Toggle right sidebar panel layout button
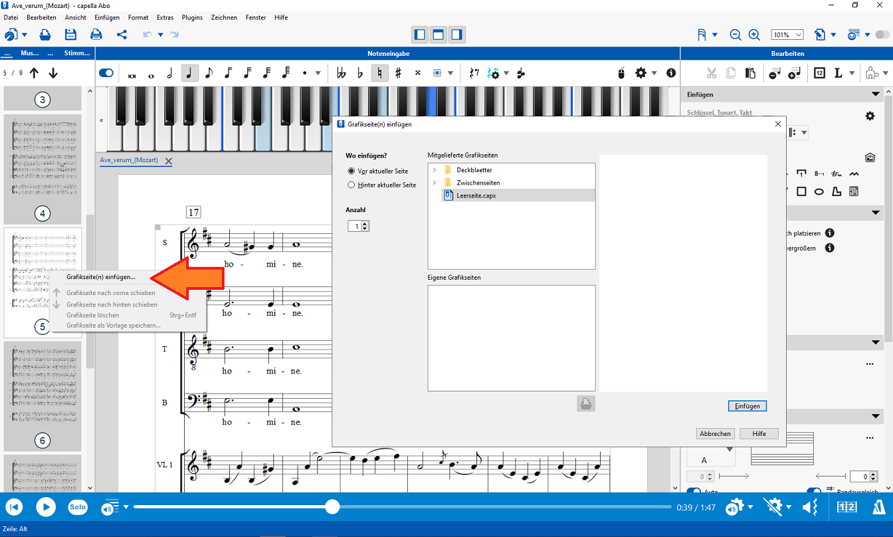The width and height of the screenshot is (893, 537). [456, 35]
